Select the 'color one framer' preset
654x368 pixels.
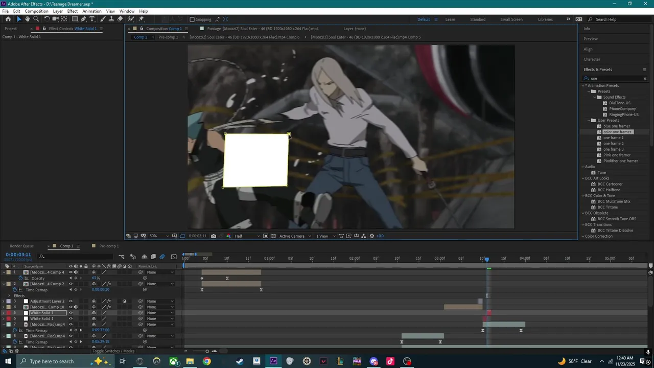[617, 132]
